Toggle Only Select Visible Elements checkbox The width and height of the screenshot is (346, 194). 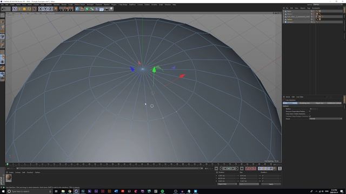[x=310, y=114]
